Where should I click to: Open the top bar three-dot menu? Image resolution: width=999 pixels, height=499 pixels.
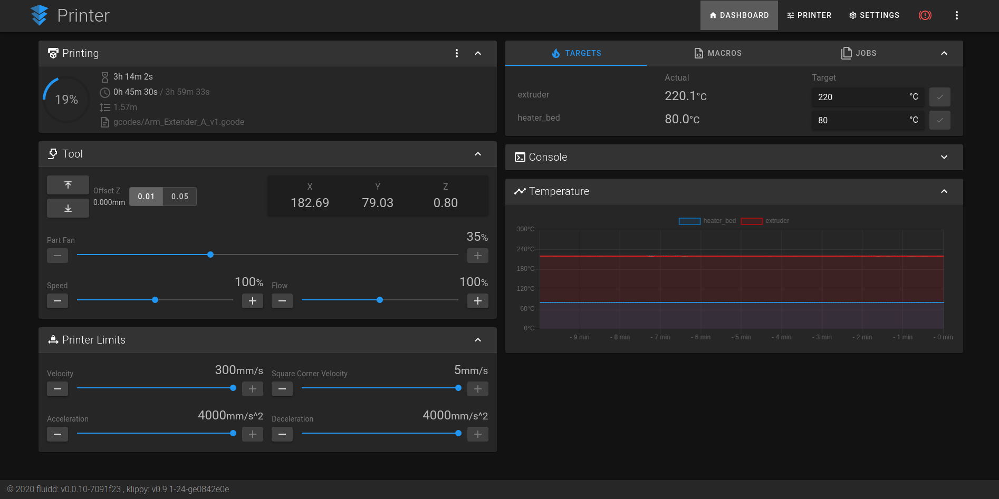click(x=956, y=15)
